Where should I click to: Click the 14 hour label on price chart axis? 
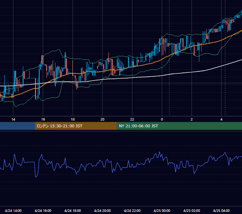(13, 119)
